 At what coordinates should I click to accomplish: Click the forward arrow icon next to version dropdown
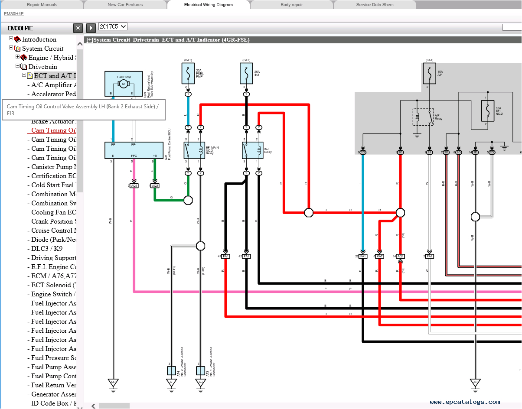tap(91, 27)
